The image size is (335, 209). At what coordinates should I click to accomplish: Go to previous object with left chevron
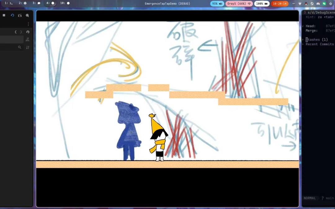click(16, 32)
